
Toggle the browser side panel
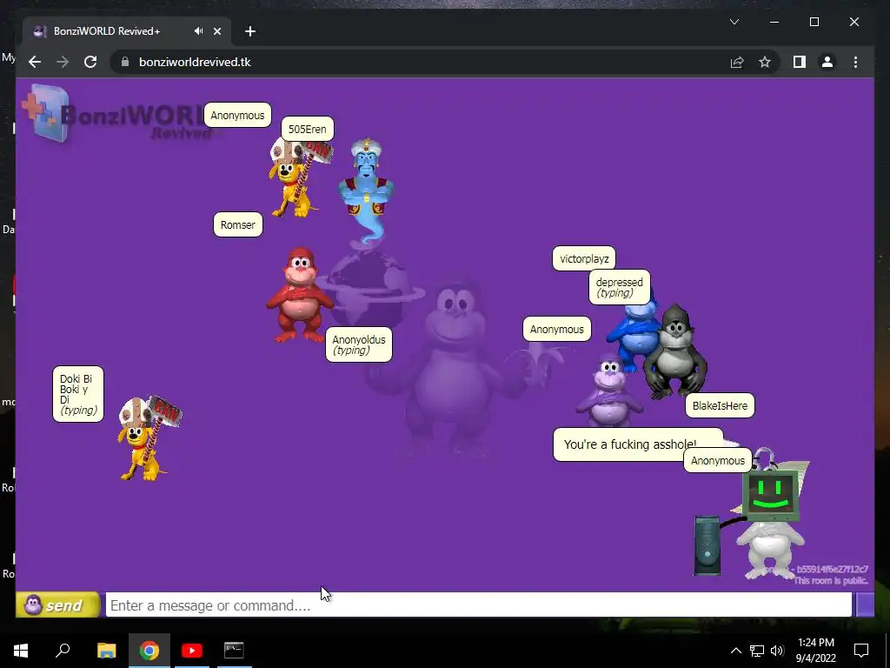(x=800, y=62)
